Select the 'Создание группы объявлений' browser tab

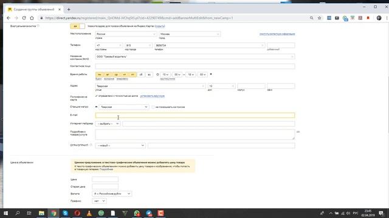[34, 10]
